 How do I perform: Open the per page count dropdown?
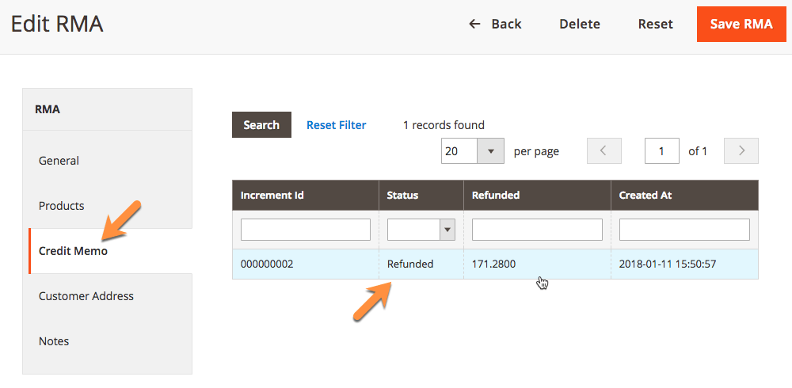click(490, 150)
